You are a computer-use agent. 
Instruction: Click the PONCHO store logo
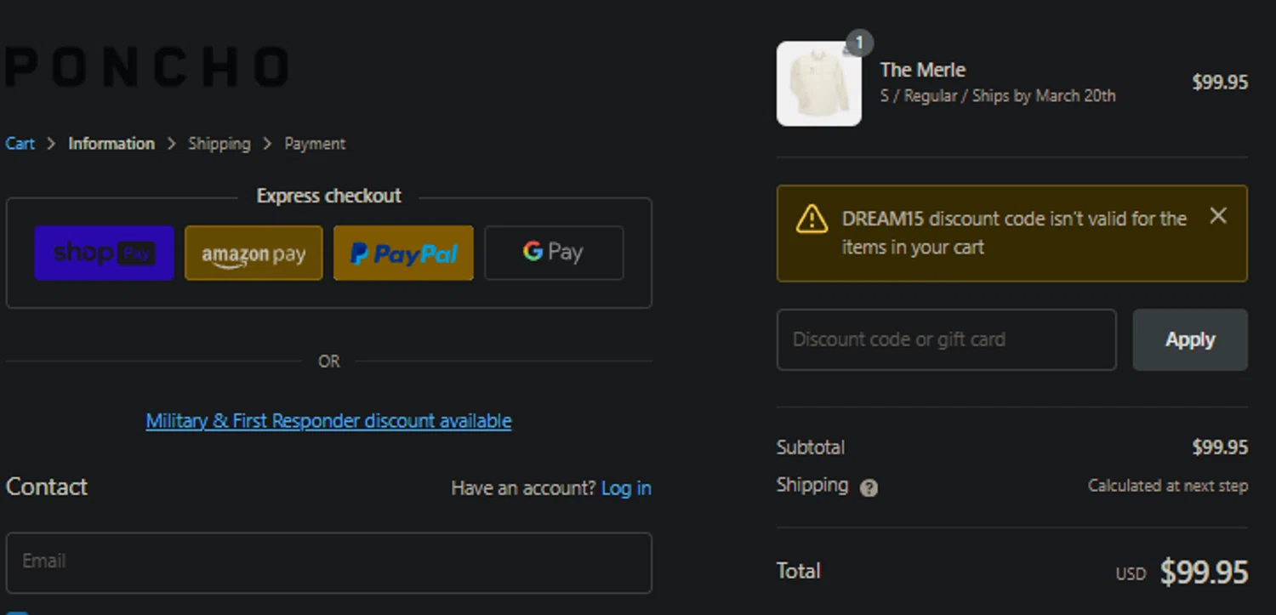coord(147,67)
